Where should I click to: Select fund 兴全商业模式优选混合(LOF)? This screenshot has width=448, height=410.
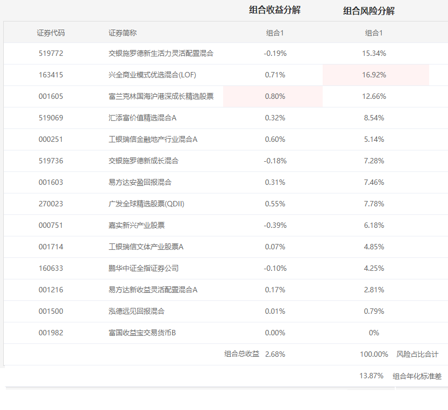[x=152, y=75]
